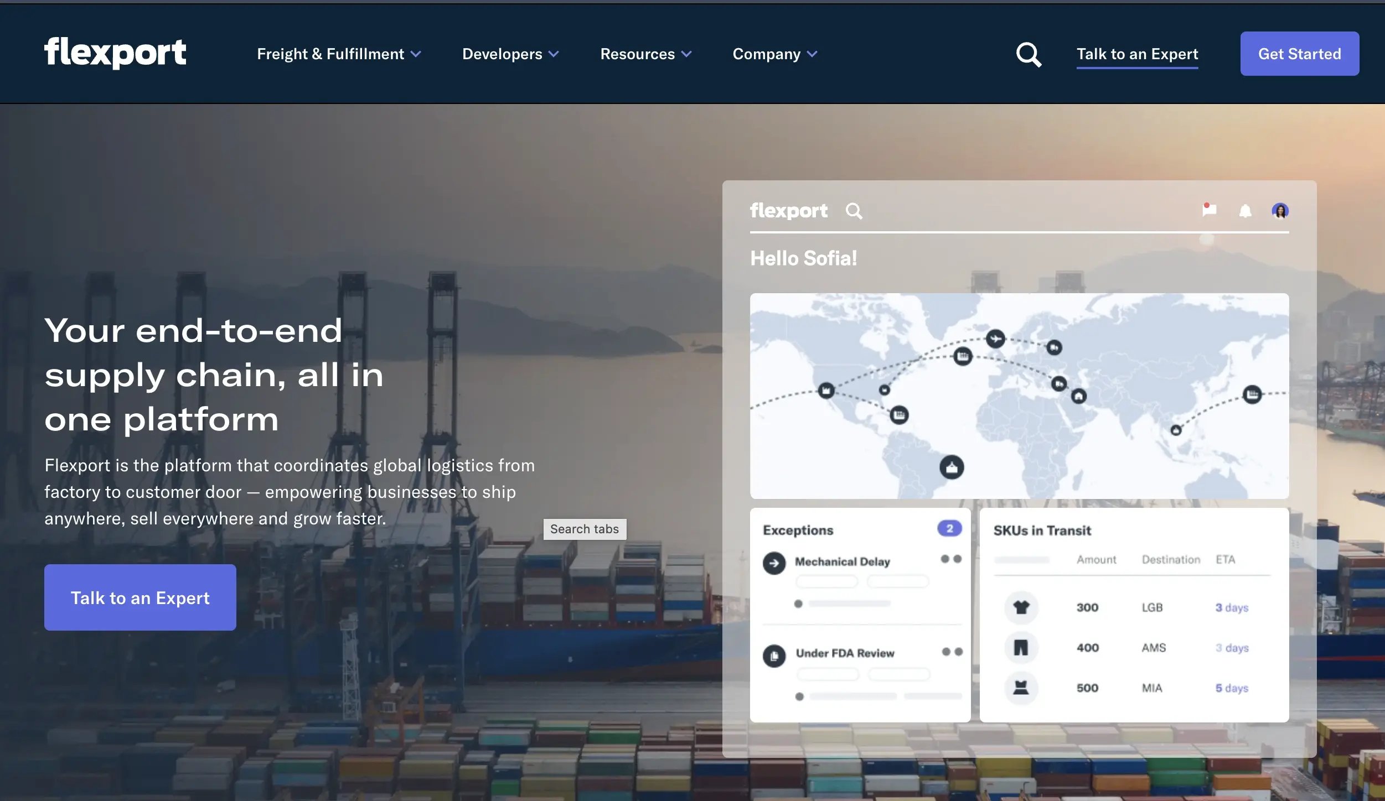Open the Under FDA Review options dots
Screen dimensions: 1385x801
point(952,652)
